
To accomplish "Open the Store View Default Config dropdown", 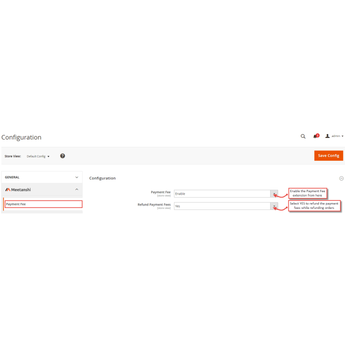I will [x=38, y=156].
